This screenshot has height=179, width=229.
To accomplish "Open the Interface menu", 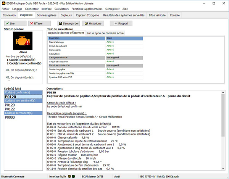I will pyautogui.click(x=47, y=9).
